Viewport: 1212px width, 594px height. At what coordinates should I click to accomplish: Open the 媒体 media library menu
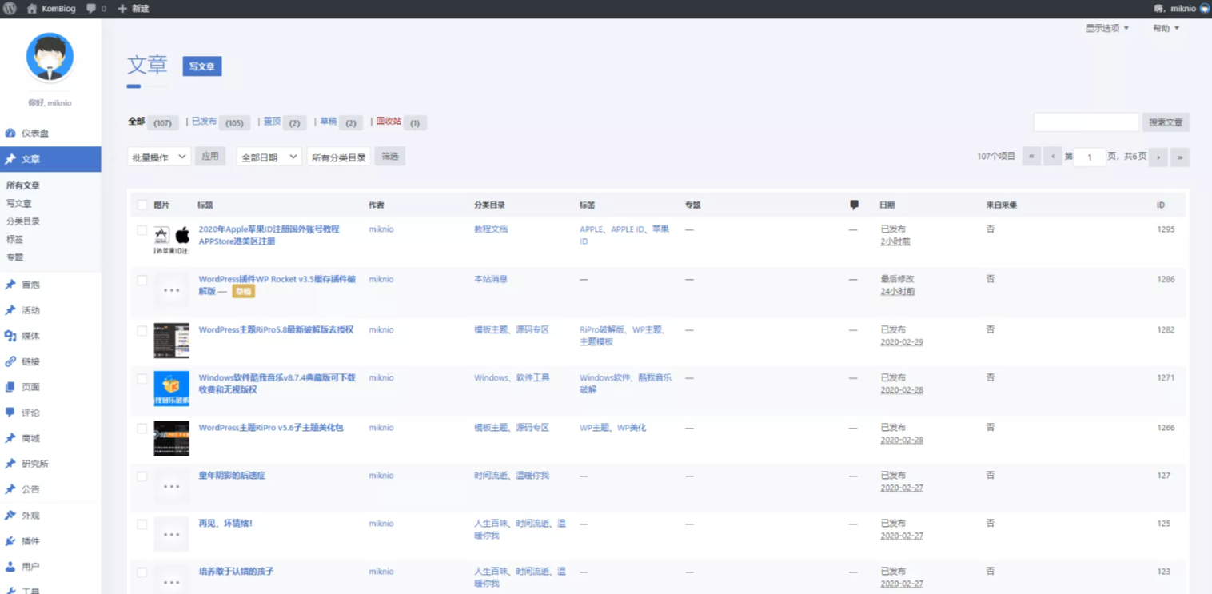point(30,336)
